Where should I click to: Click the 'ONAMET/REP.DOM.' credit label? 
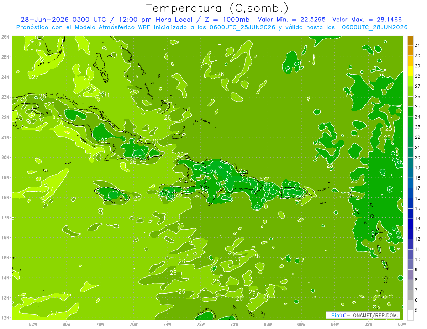coord(375,315)
